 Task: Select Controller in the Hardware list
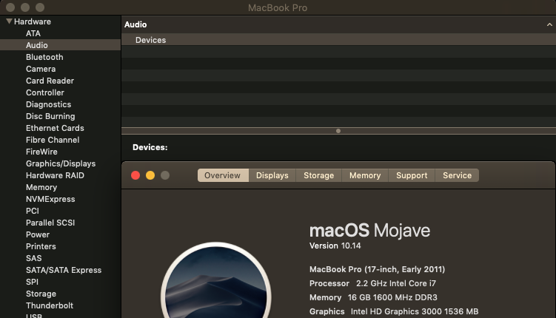[x=44, y=92]
